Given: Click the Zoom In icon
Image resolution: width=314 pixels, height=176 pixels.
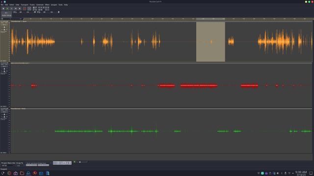Looking at the screenshot, I should pos(39,8).
